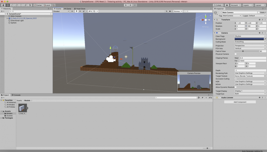Pick the camera Background color swatch
The height and width of the screenshot is (152, 267).
point(249,39)
